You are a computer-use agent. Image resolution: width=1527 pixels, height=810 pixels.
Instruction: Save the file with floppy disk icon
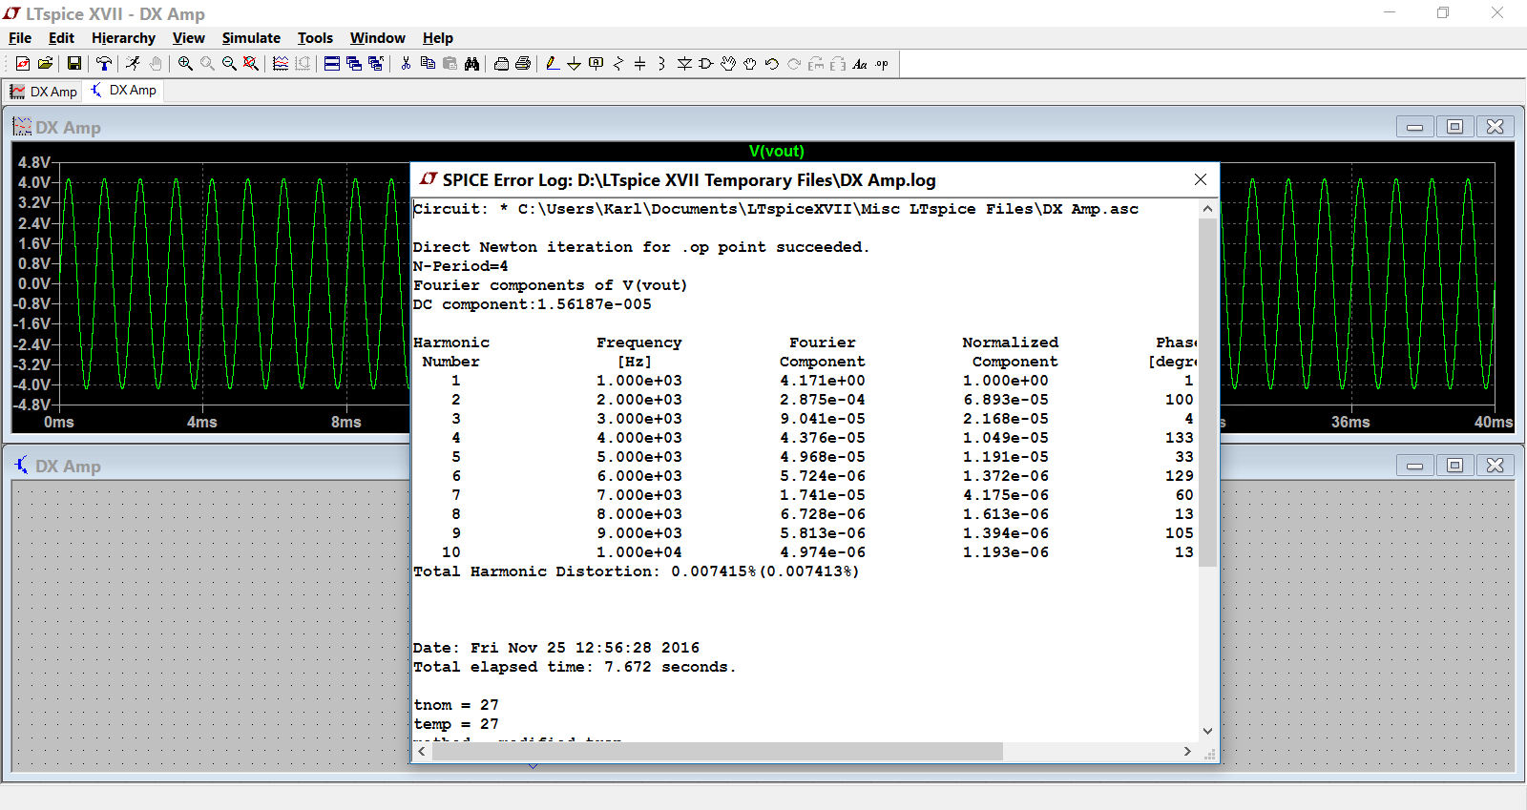pyautogui.click(x=73, y=64)
